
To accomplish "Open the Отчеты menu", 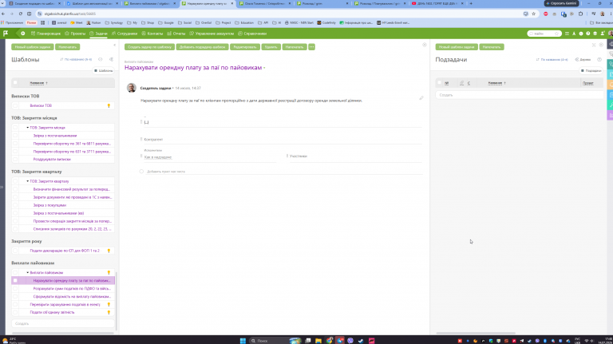I will (x=176, y=34).
